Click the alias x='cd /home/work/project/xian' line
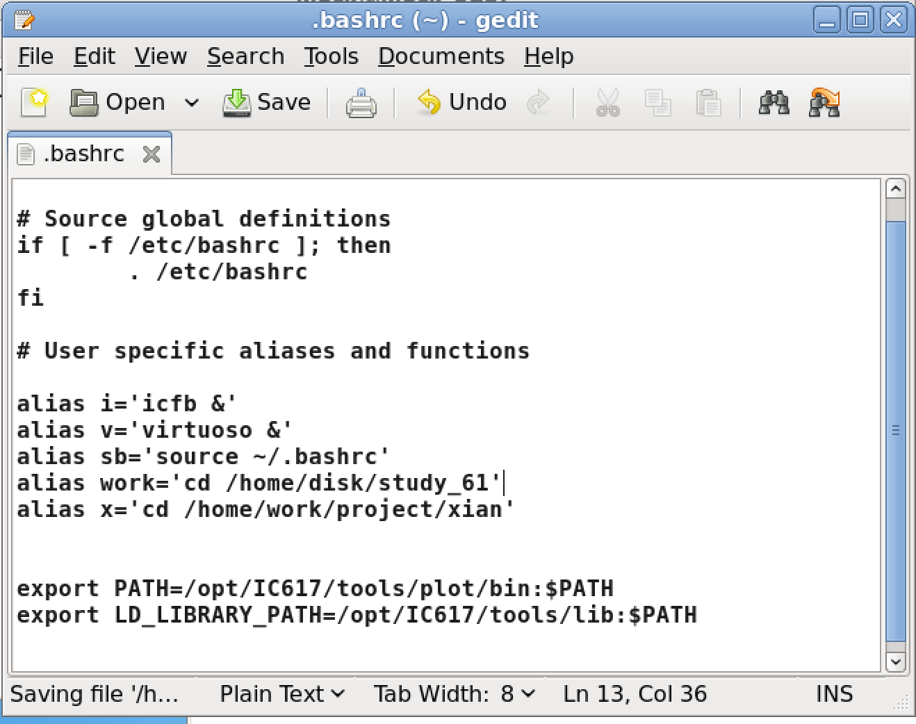Viewport: 916px width, 724px height. pyautogui.click(x=265, y=509)
